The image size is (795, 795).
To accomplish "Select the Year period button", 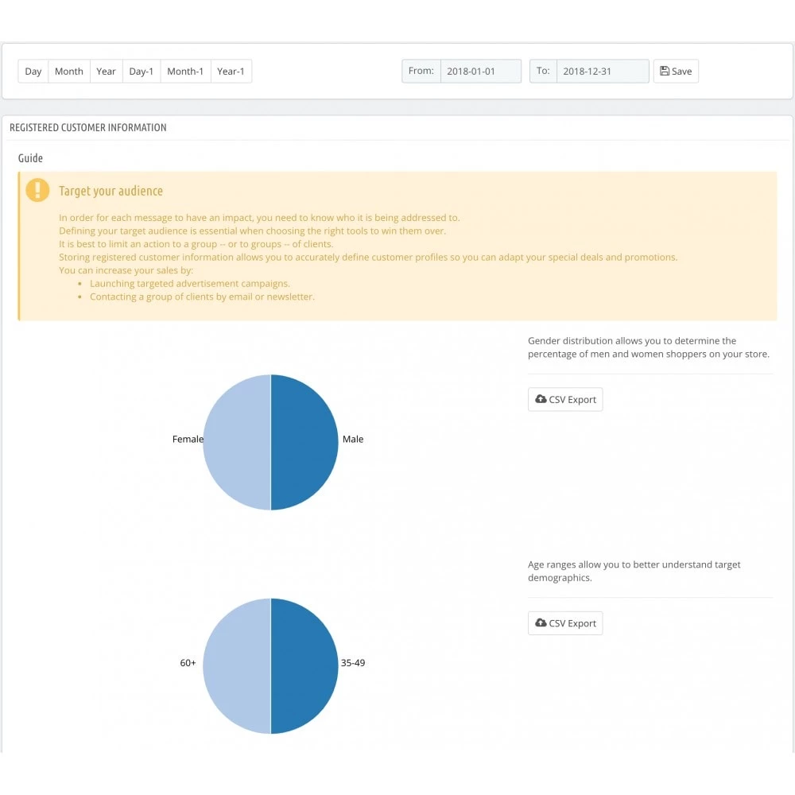I will [x=106, y=71].
